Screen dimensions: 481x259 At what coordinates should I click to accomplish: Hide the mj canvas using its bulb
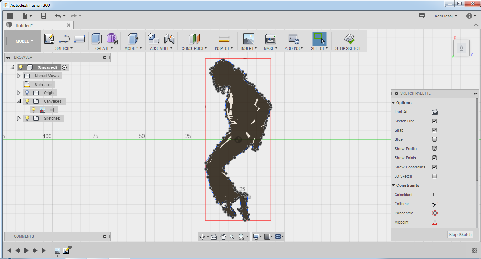(x=34, y=110)
